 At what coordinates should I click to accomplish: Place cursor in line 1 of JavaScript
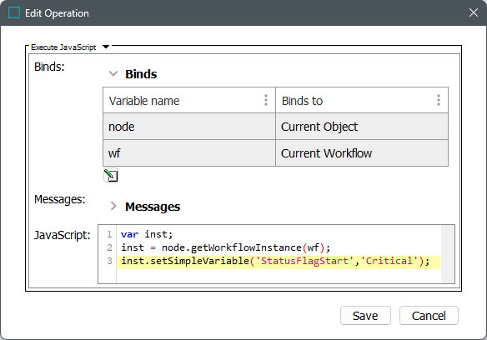(x=279, y=234)
